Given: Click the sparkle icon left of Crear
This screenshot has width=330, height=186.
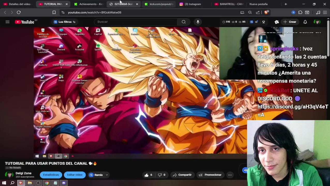Looking at the screenshot, I should [x=276, y=22].
